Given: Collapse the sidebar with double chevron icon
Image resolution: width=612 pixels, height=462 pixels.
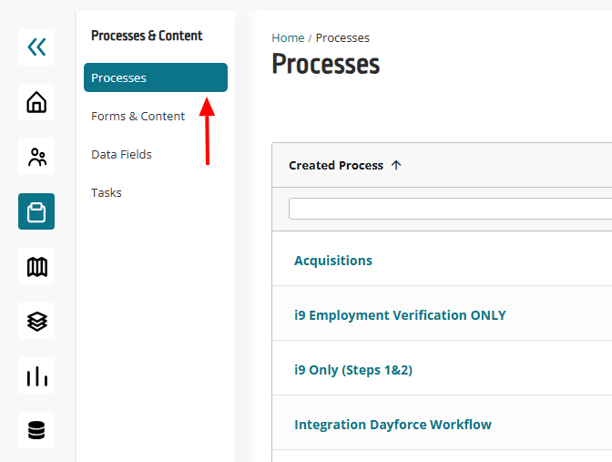Looking at the screenshot, I should point(36,47).
